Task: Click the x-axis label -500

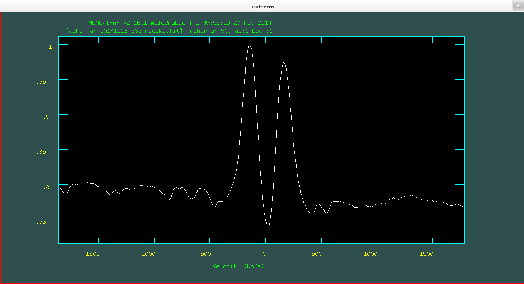Action: click(204, 254)
